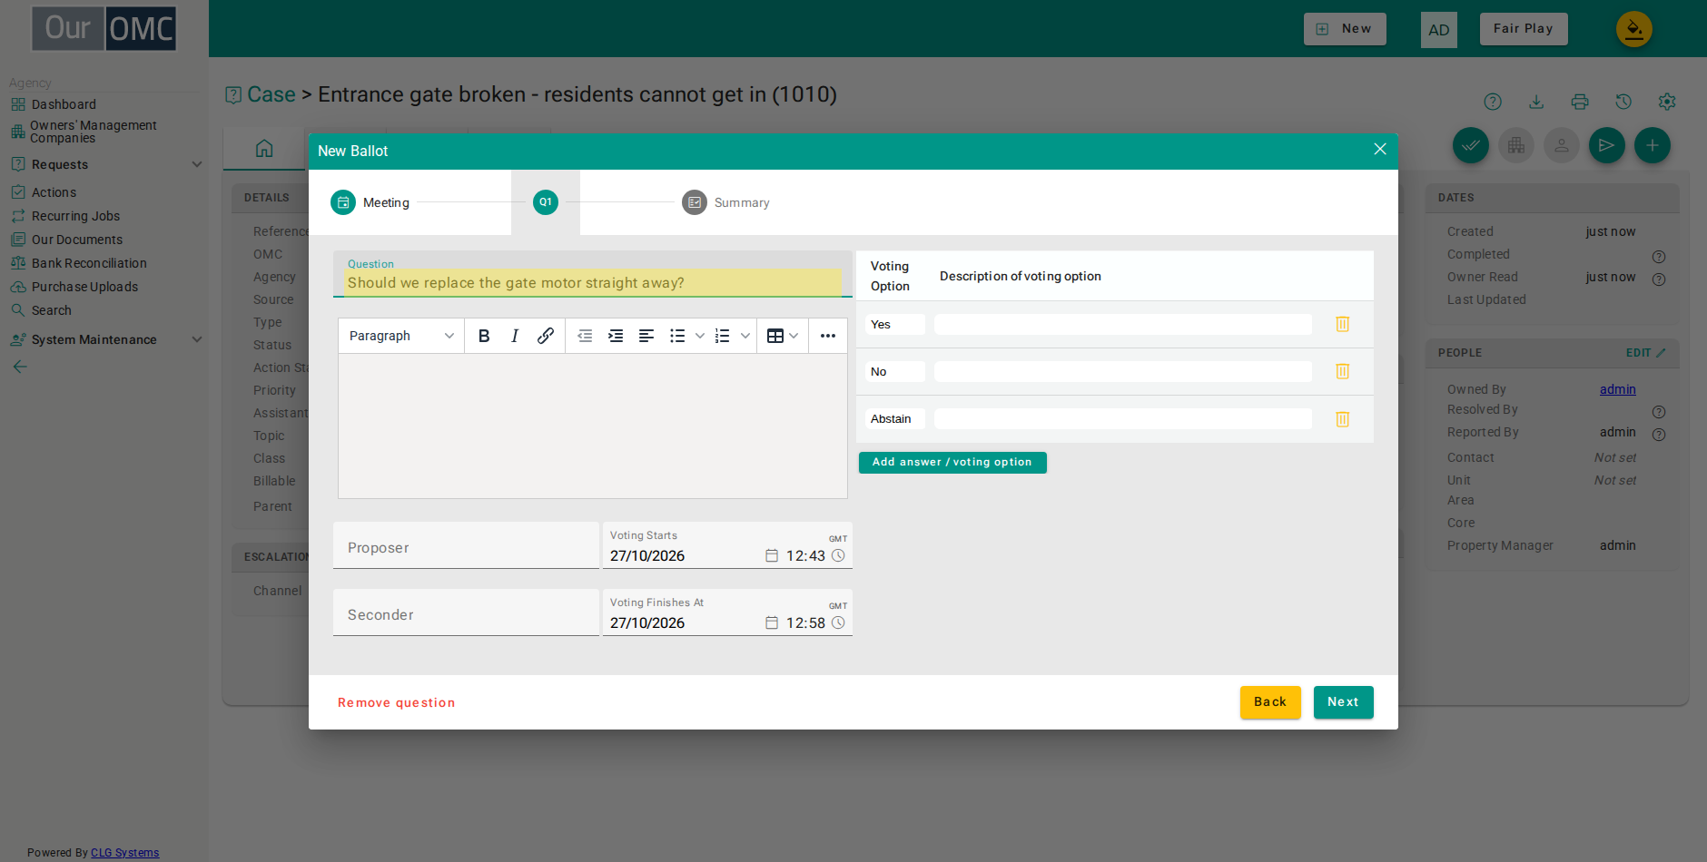Open the theme color fill icon
1707x862 pixels.
coord(1633,29)
